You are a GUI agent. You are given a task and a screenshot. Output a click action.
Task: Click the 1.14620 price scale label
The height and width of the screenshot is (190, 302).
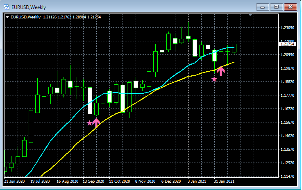pyautogui.click(x=287, y=136)
